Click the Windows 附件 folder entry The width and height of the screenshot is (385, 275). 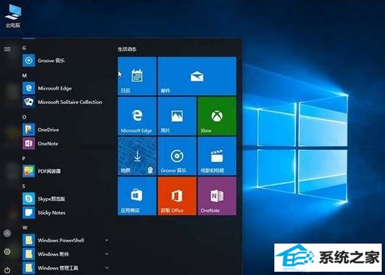[x=65, y=254]
